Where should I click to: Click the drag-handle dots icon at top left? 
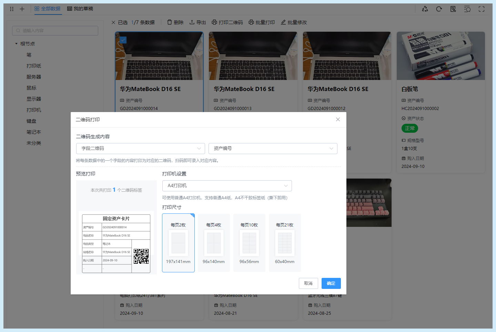click(12, 9)
